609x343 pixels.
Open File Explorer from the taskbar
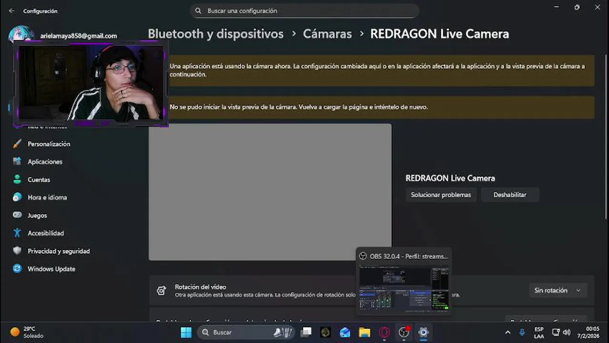coord(365,332)
